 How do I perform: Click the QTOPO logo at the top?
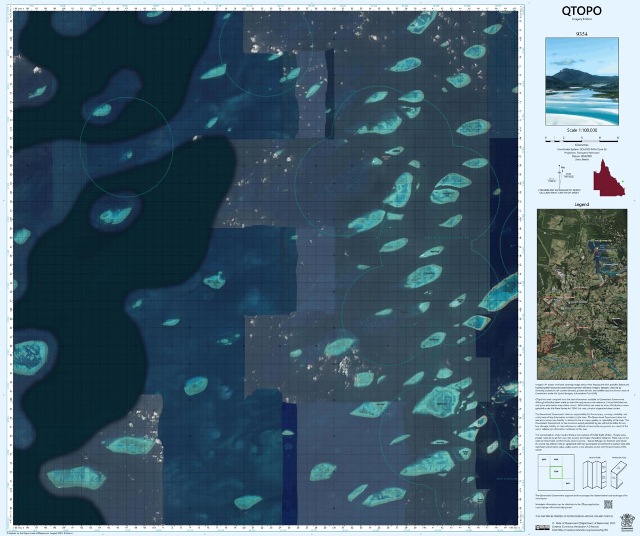(582, 11)
